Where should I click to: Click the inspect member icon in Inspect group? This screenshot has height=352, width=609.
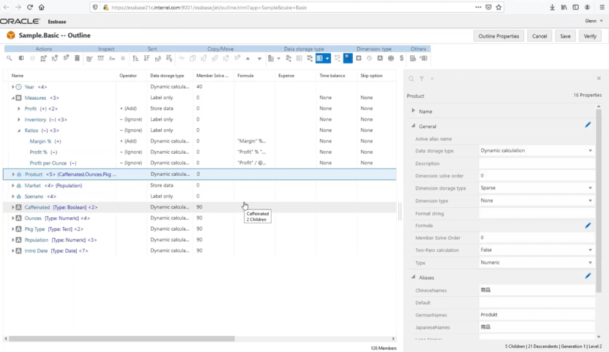[89, 58]
